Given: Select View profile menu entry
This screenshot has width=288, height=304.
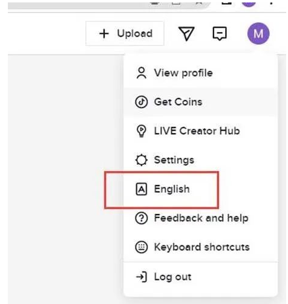Looking at the screenshot, I should pos(201,73).
